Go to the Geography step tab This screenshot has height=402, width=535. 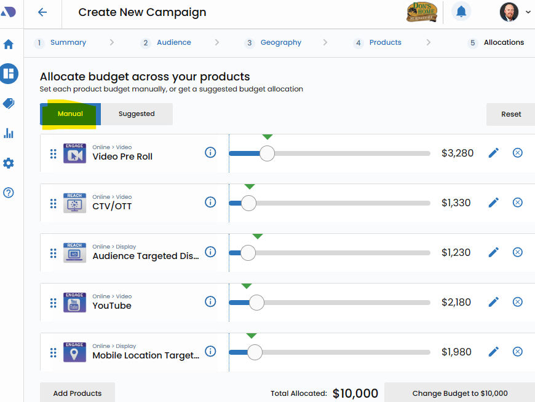(280, 43)
